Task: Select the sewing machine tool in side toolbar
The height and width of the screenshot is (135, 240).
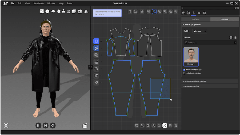Action: [x=96, y=62]
